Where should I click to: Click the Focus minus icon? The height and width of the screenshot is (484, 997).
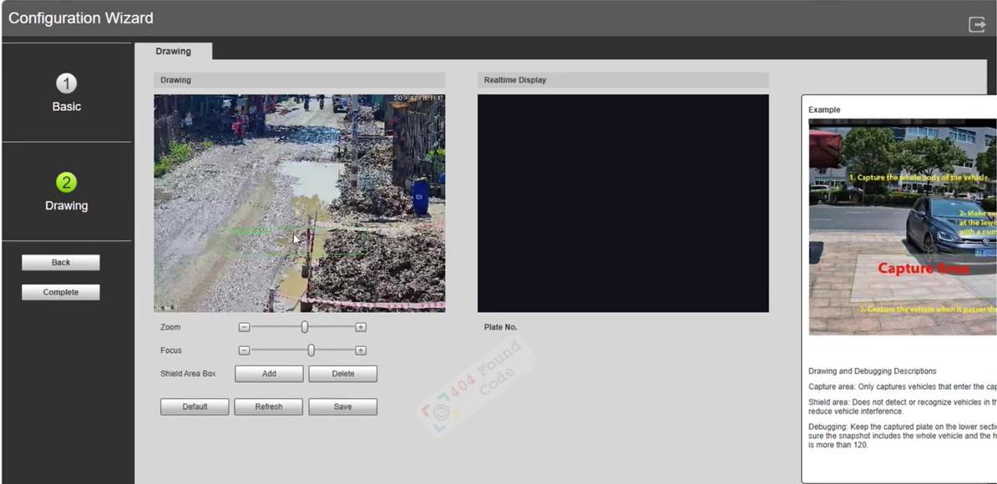point(244,350)
